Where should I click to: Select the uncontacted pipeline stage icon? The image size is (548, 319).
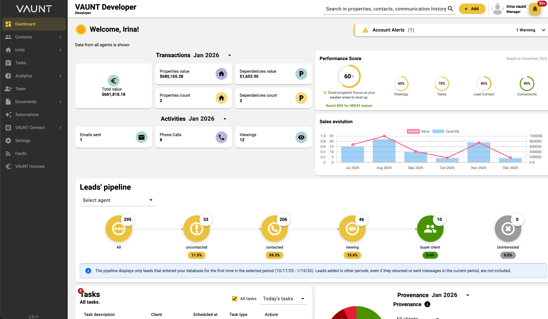pyautogui.click(x=196, y=229)
